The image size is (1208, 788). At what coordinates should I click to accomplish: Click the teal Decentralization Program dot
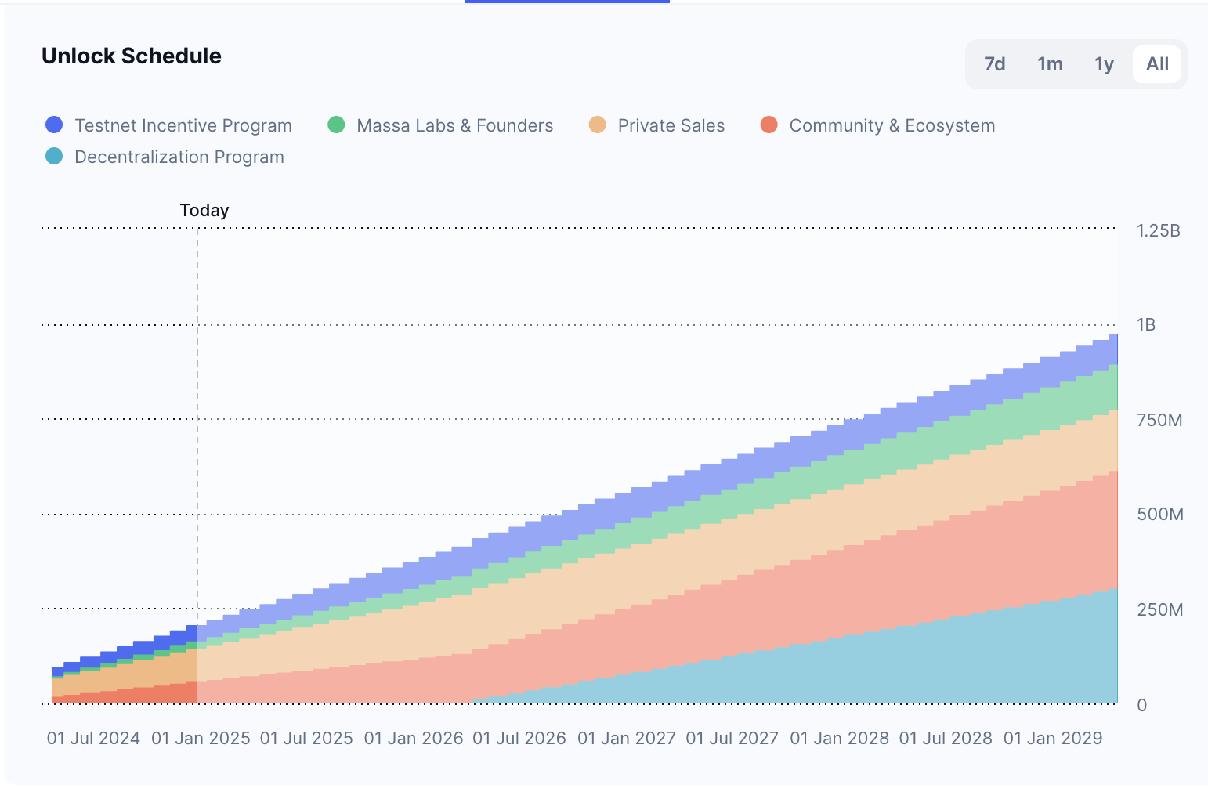[54, 157]
